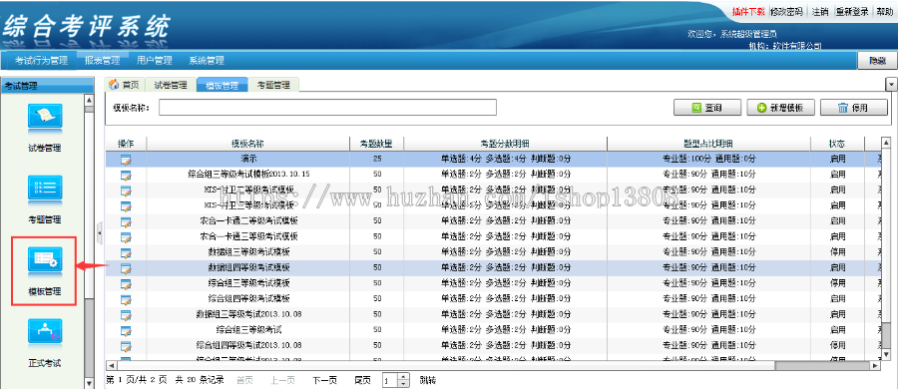Click table horizontal scrollbar left arrow
The height and width of the screenshot is (389, 898).
(111, 365)
